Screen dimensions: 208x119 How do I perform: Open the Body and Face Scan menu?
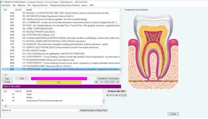pos(40,5)
